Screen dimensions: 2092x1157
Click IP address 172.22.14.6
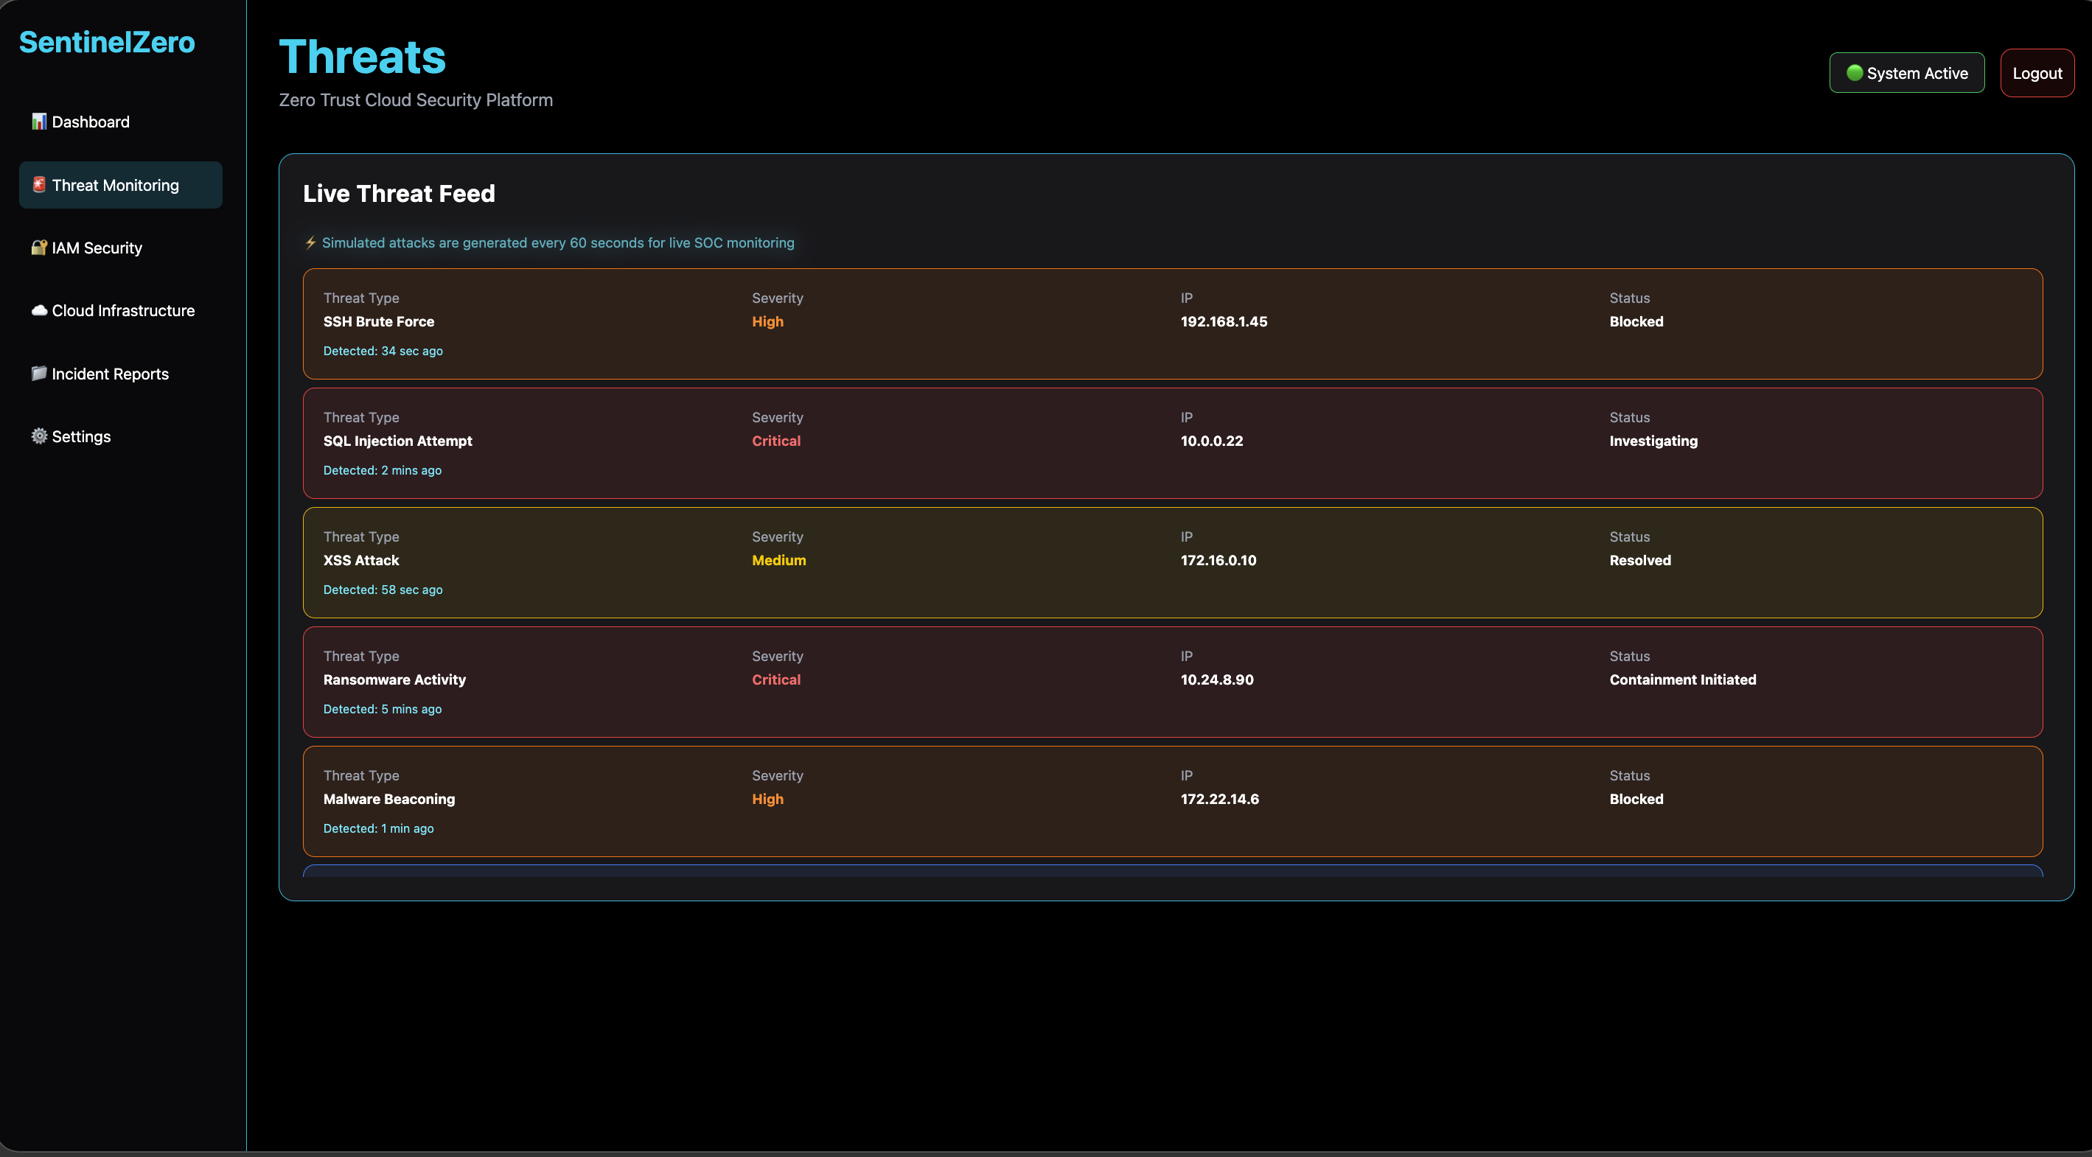[x=1220, y=799]
